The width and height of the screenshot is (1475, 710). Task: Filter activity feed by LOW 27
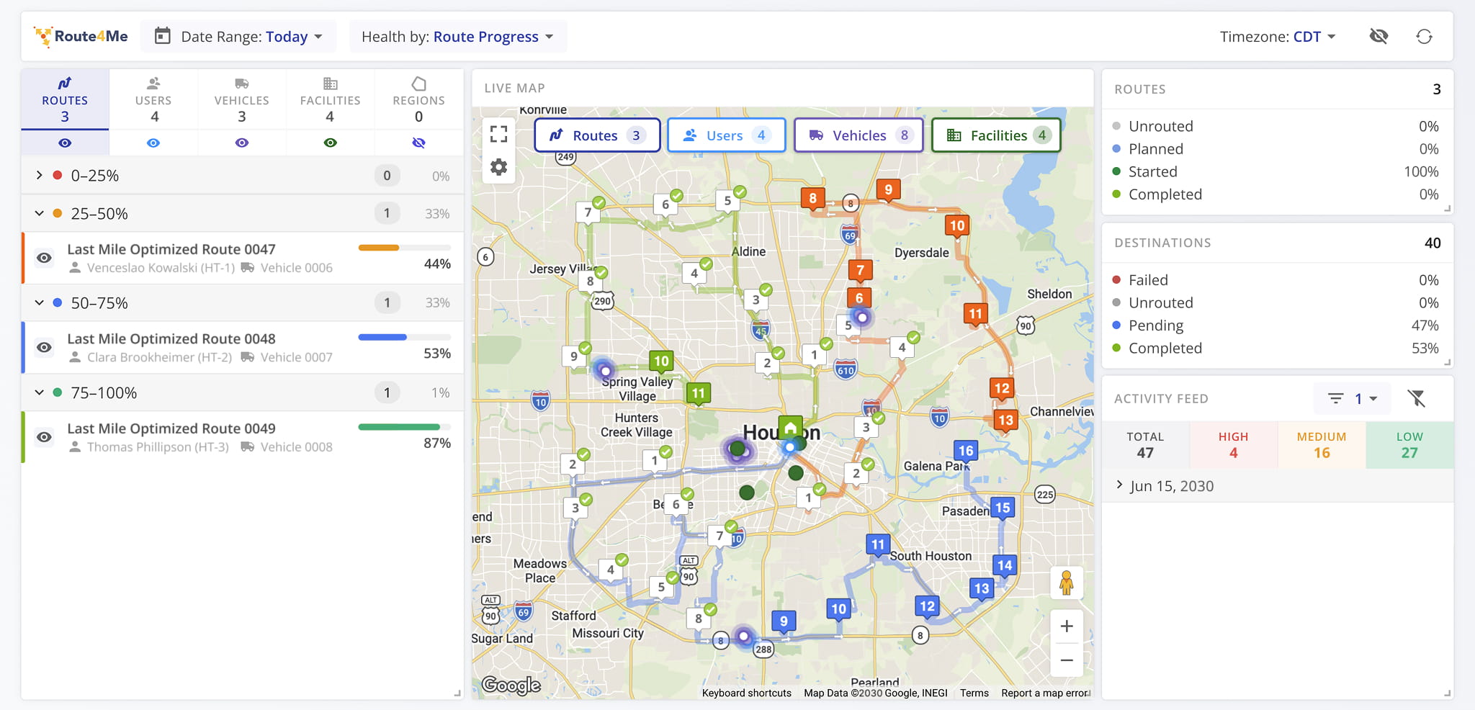[1409, 445]
